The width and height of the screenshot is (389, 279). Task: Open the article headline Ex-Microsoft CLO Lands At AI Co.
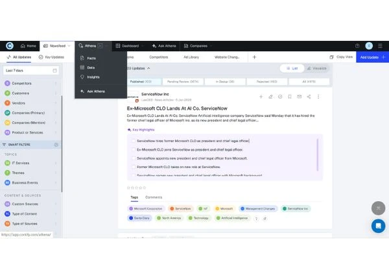(177, 108)
